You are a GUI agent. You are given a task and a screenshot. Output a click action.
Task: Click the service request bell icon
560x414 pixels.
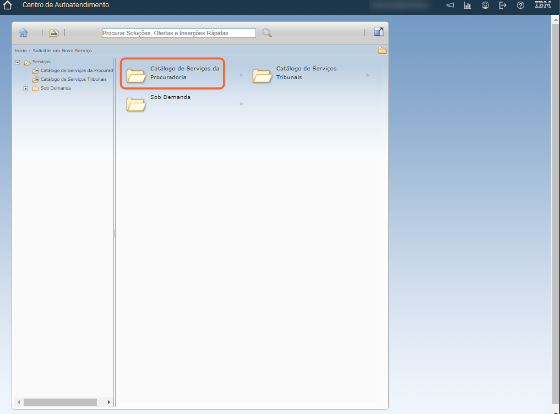[x=53, y=33]
